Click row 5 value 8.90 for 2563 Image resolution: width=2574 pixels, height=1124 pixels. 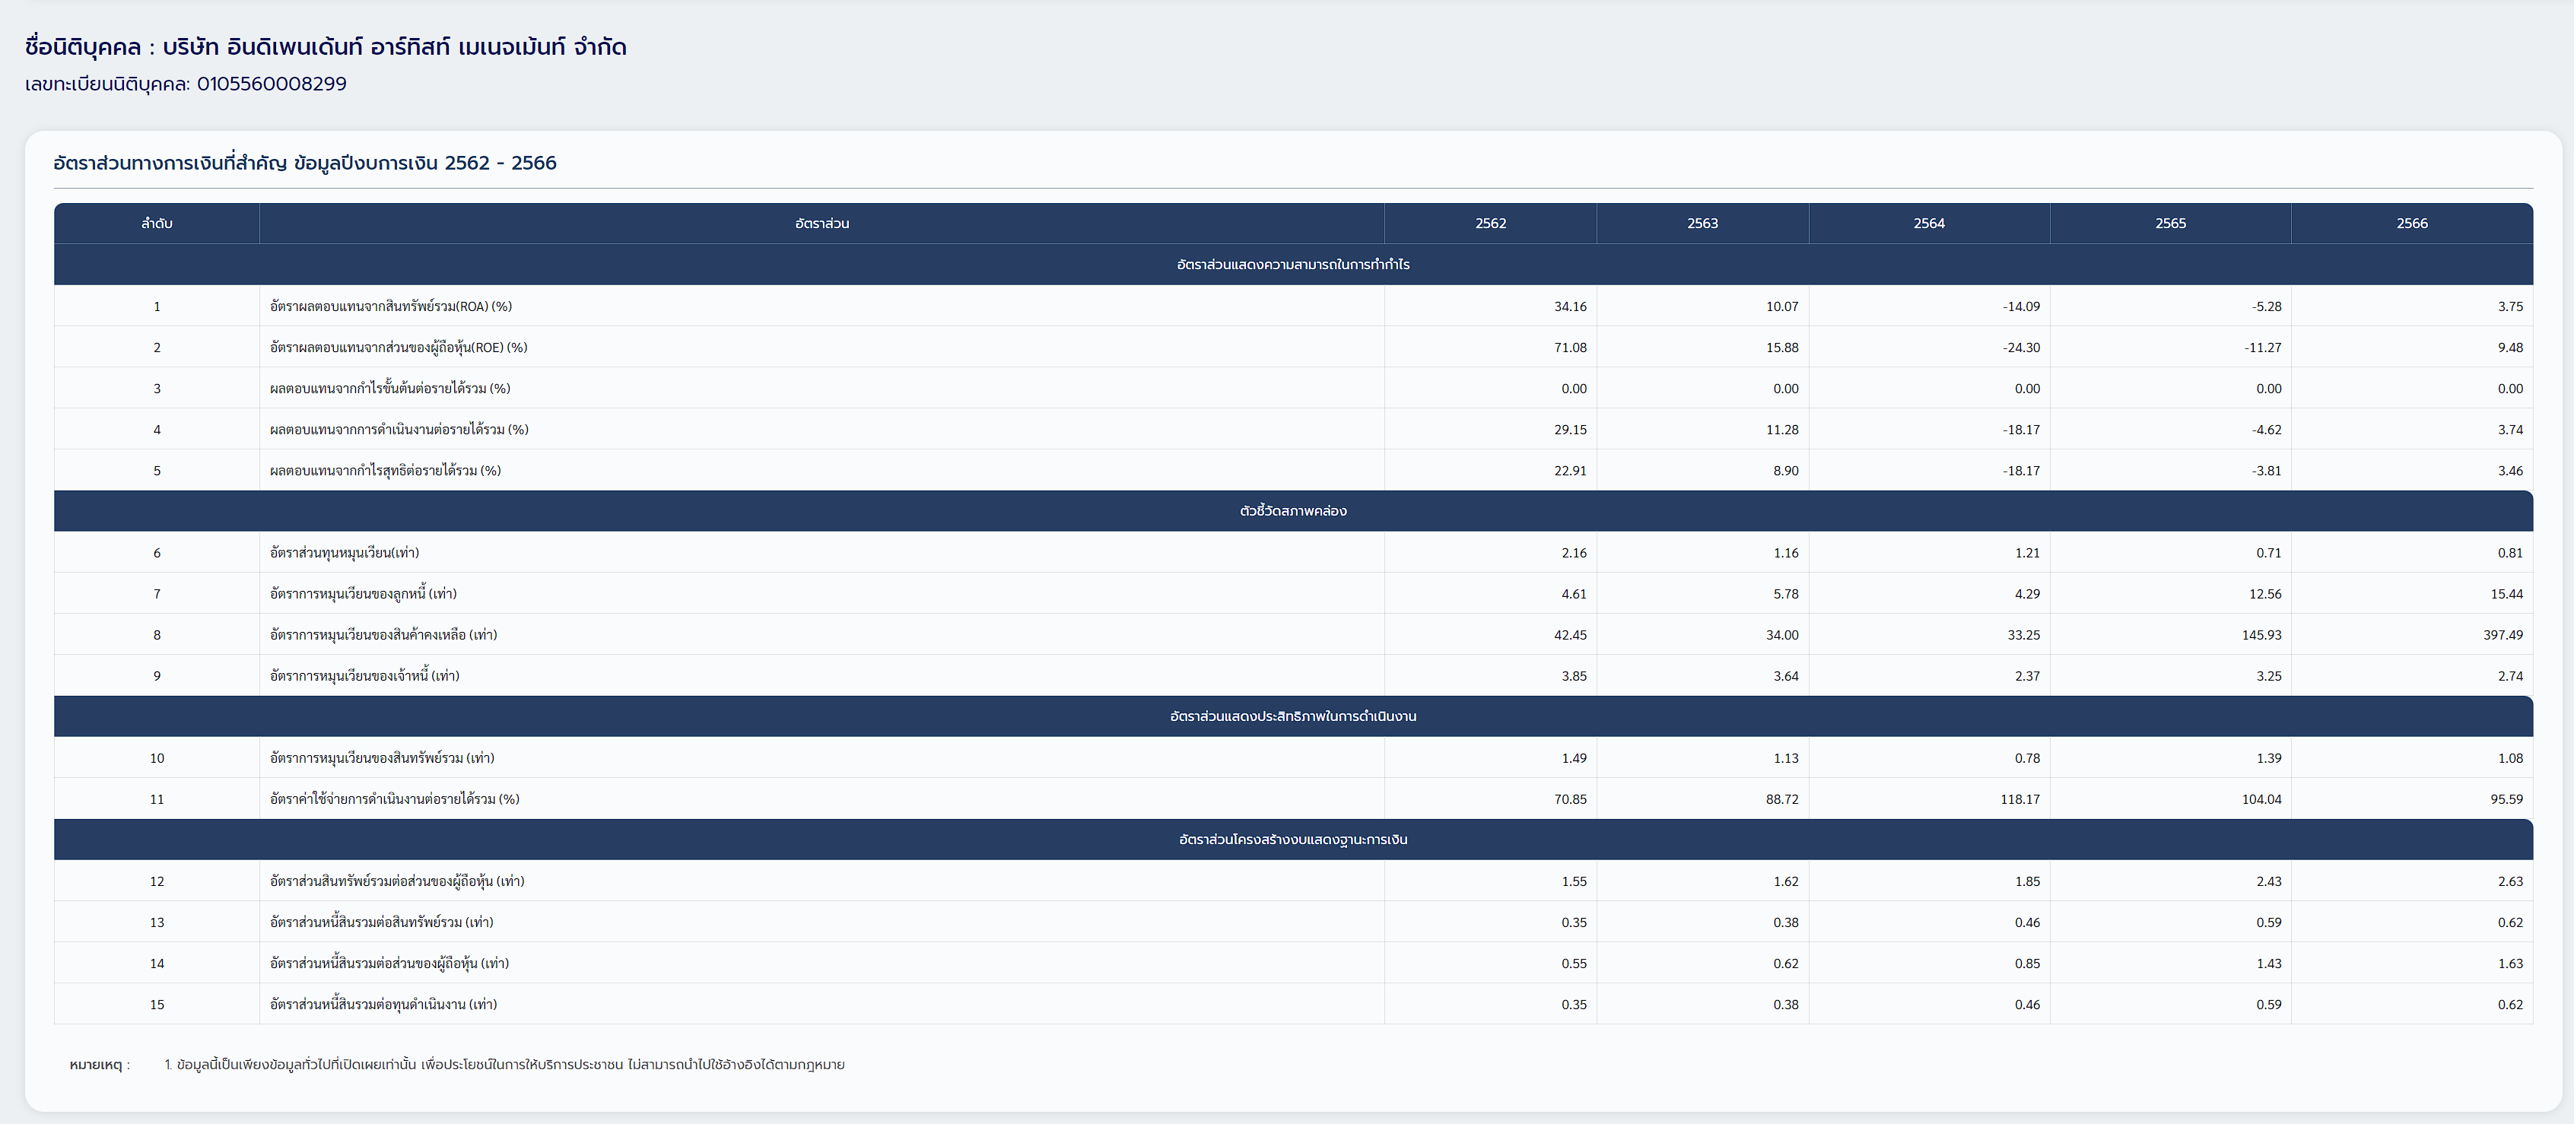pyautogui.click(x=1786, y=471)
